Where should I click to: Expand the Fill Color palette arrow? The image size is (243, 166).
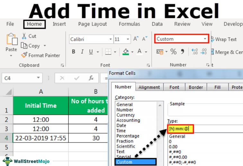coord(132,52)
